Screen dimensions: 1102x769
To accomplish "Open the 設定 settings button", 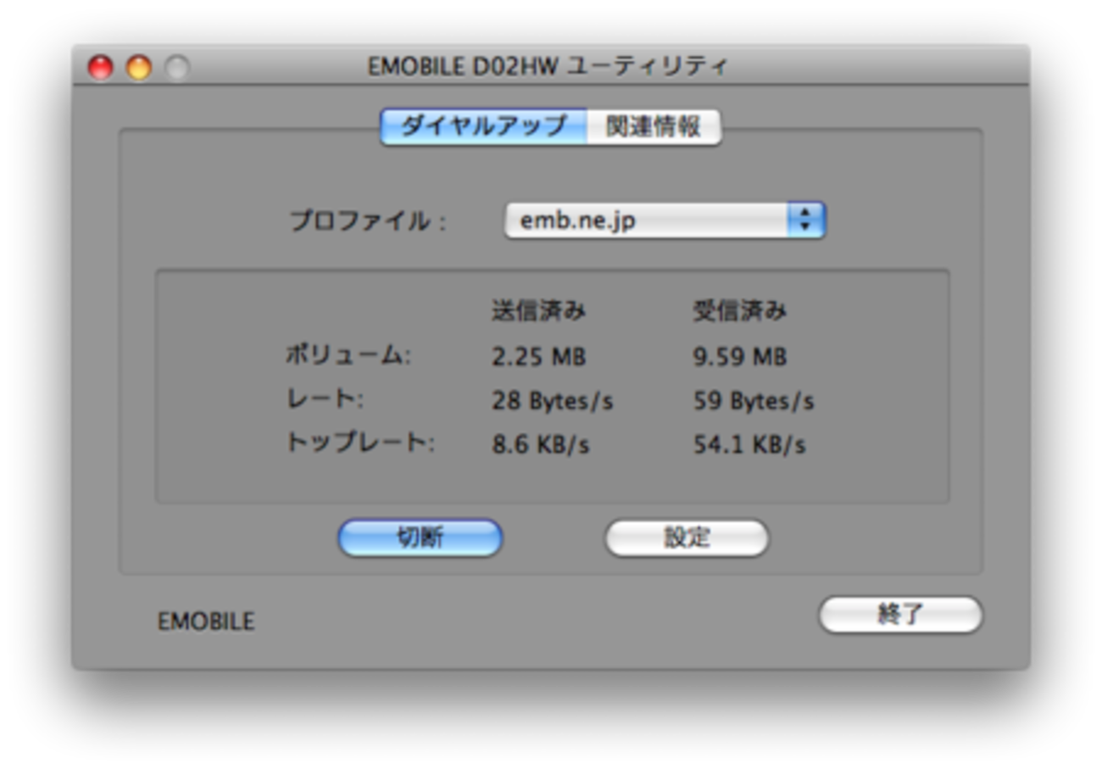I will [687, 538].
